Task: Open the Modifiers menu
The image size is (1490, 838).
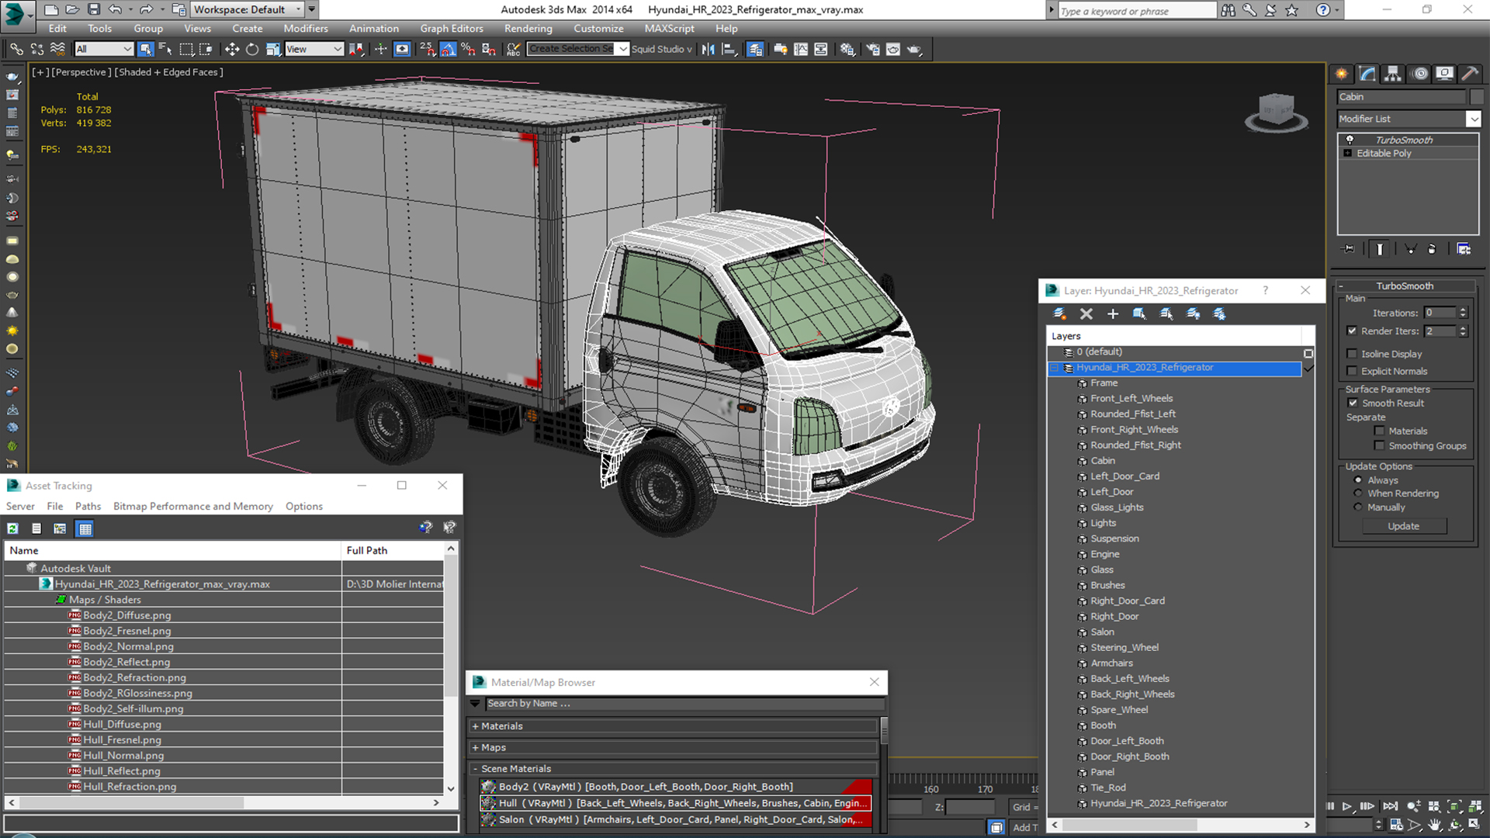Action: [x=306, y=29]
